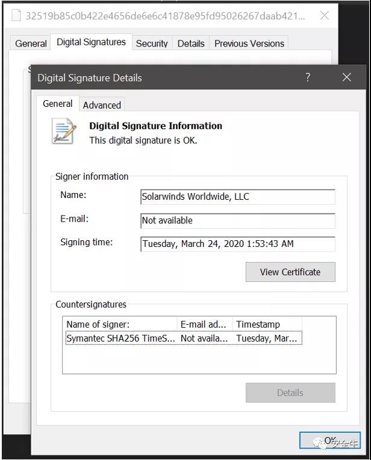This screenshot has width=371, height=460.
Task: Click the signer Name field
Action: tap(237, 197)
